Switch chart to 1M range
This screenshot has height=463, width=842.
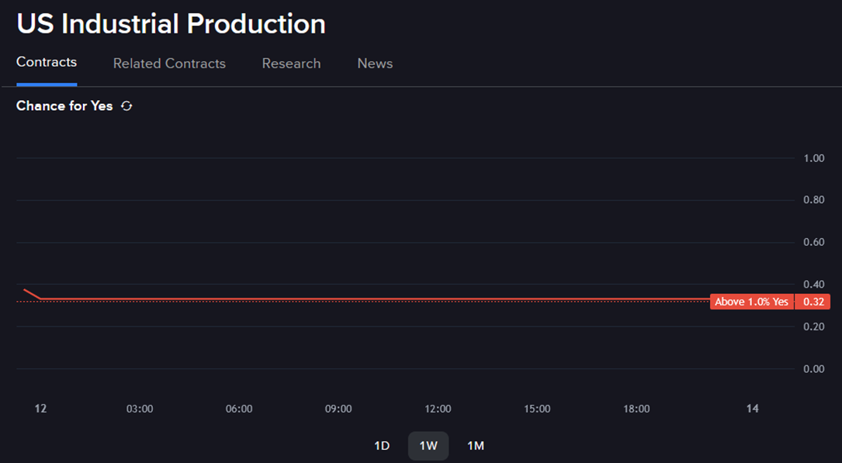[476, 446]
